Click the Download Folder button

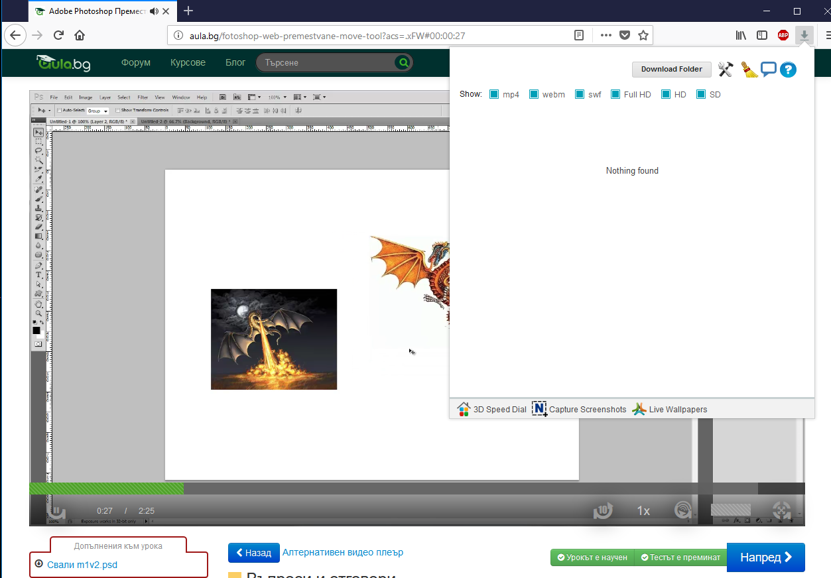pos(672,69)
